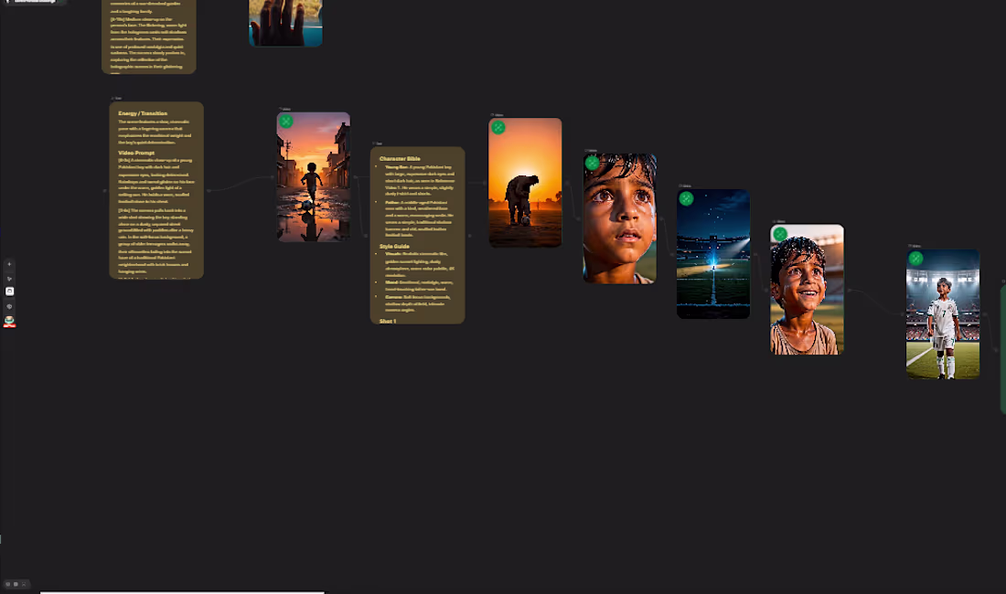Viewport: 1006px width, 594px height.
Task: Click the 'Shot 1' heading in Character Bible card
Action: [388, 321]
